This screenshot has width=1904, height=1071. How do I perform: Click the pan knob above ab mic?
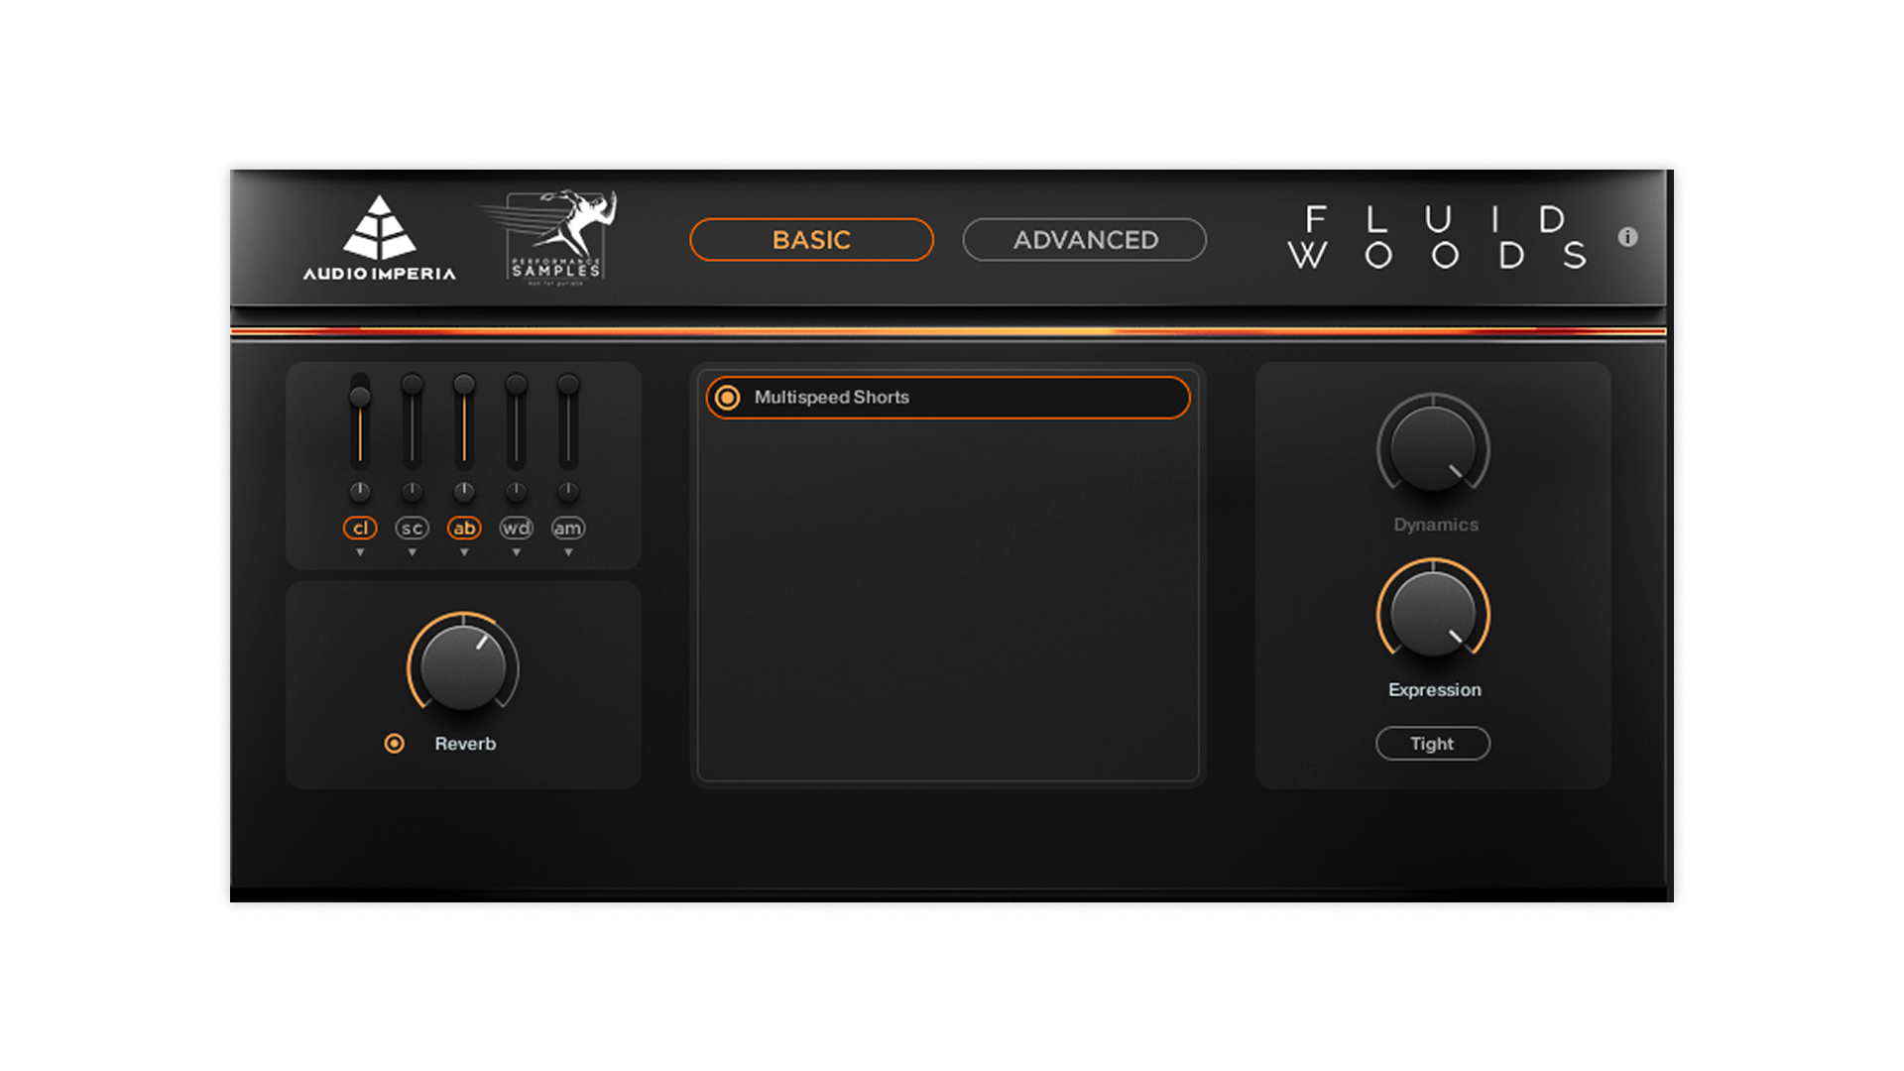click(x=464, y=491)
